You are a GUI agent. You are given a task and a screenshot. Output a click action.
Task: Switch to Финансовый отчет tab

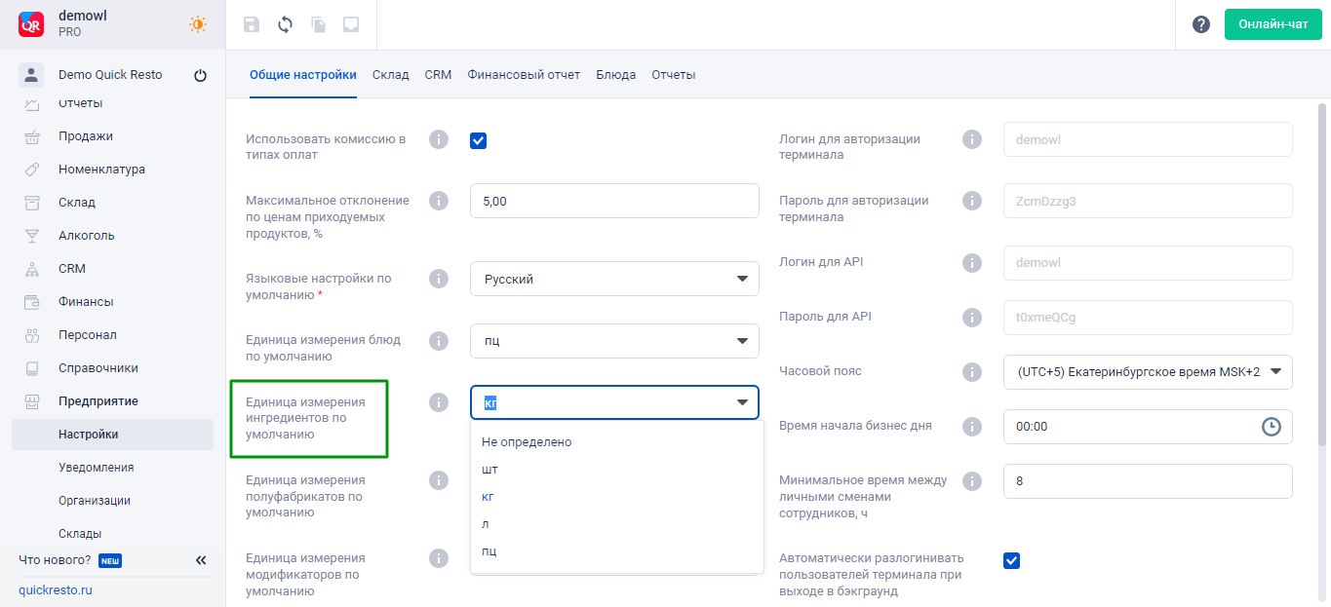[524, 75]
